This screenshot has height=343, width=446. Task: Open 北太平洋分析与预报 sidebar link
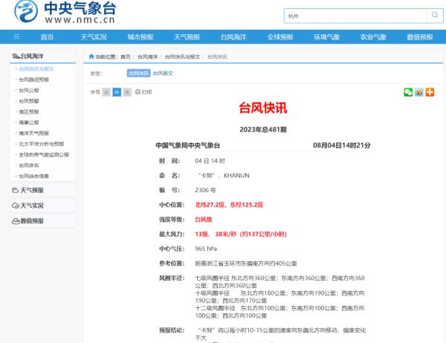click(42, 144)
